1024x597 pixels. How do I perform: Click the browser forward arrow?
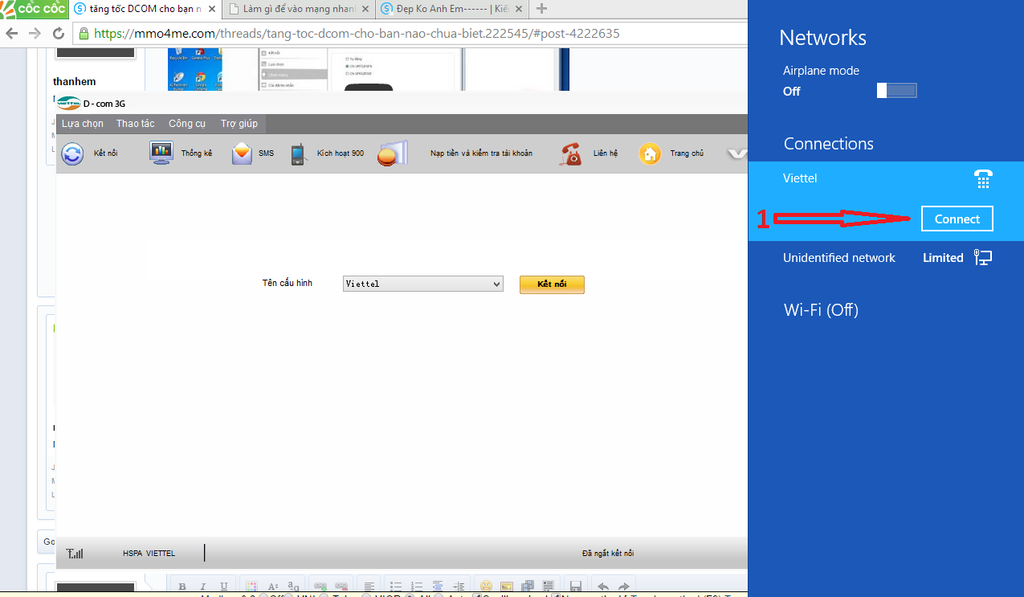(35, 34)
